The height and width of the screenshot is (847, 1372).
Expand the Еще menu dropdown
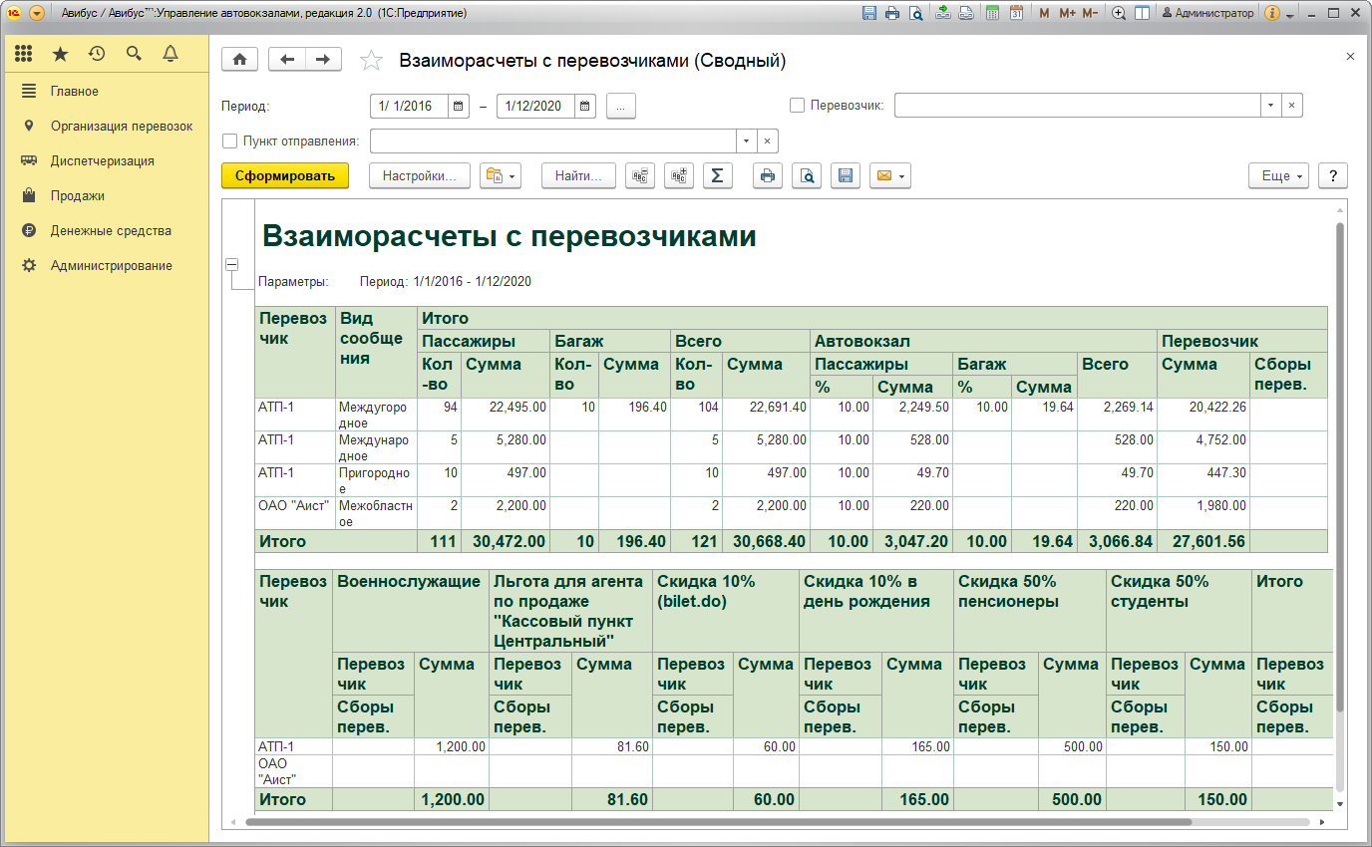1282,176
